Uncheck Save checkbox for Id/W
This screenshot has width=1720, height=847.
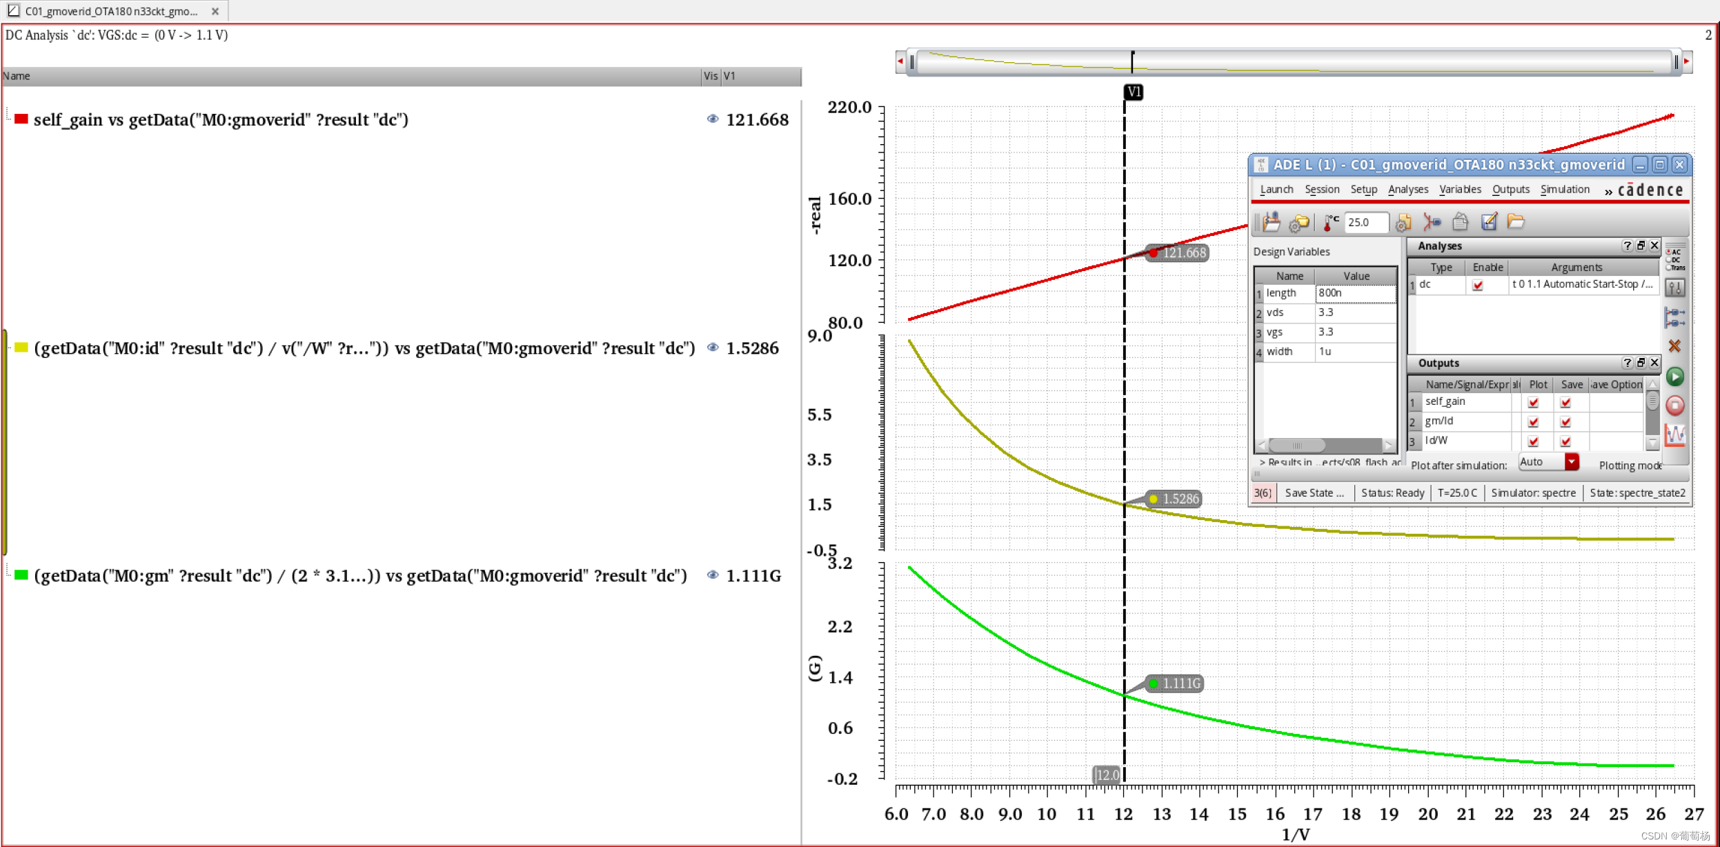tap(1565, 441)
